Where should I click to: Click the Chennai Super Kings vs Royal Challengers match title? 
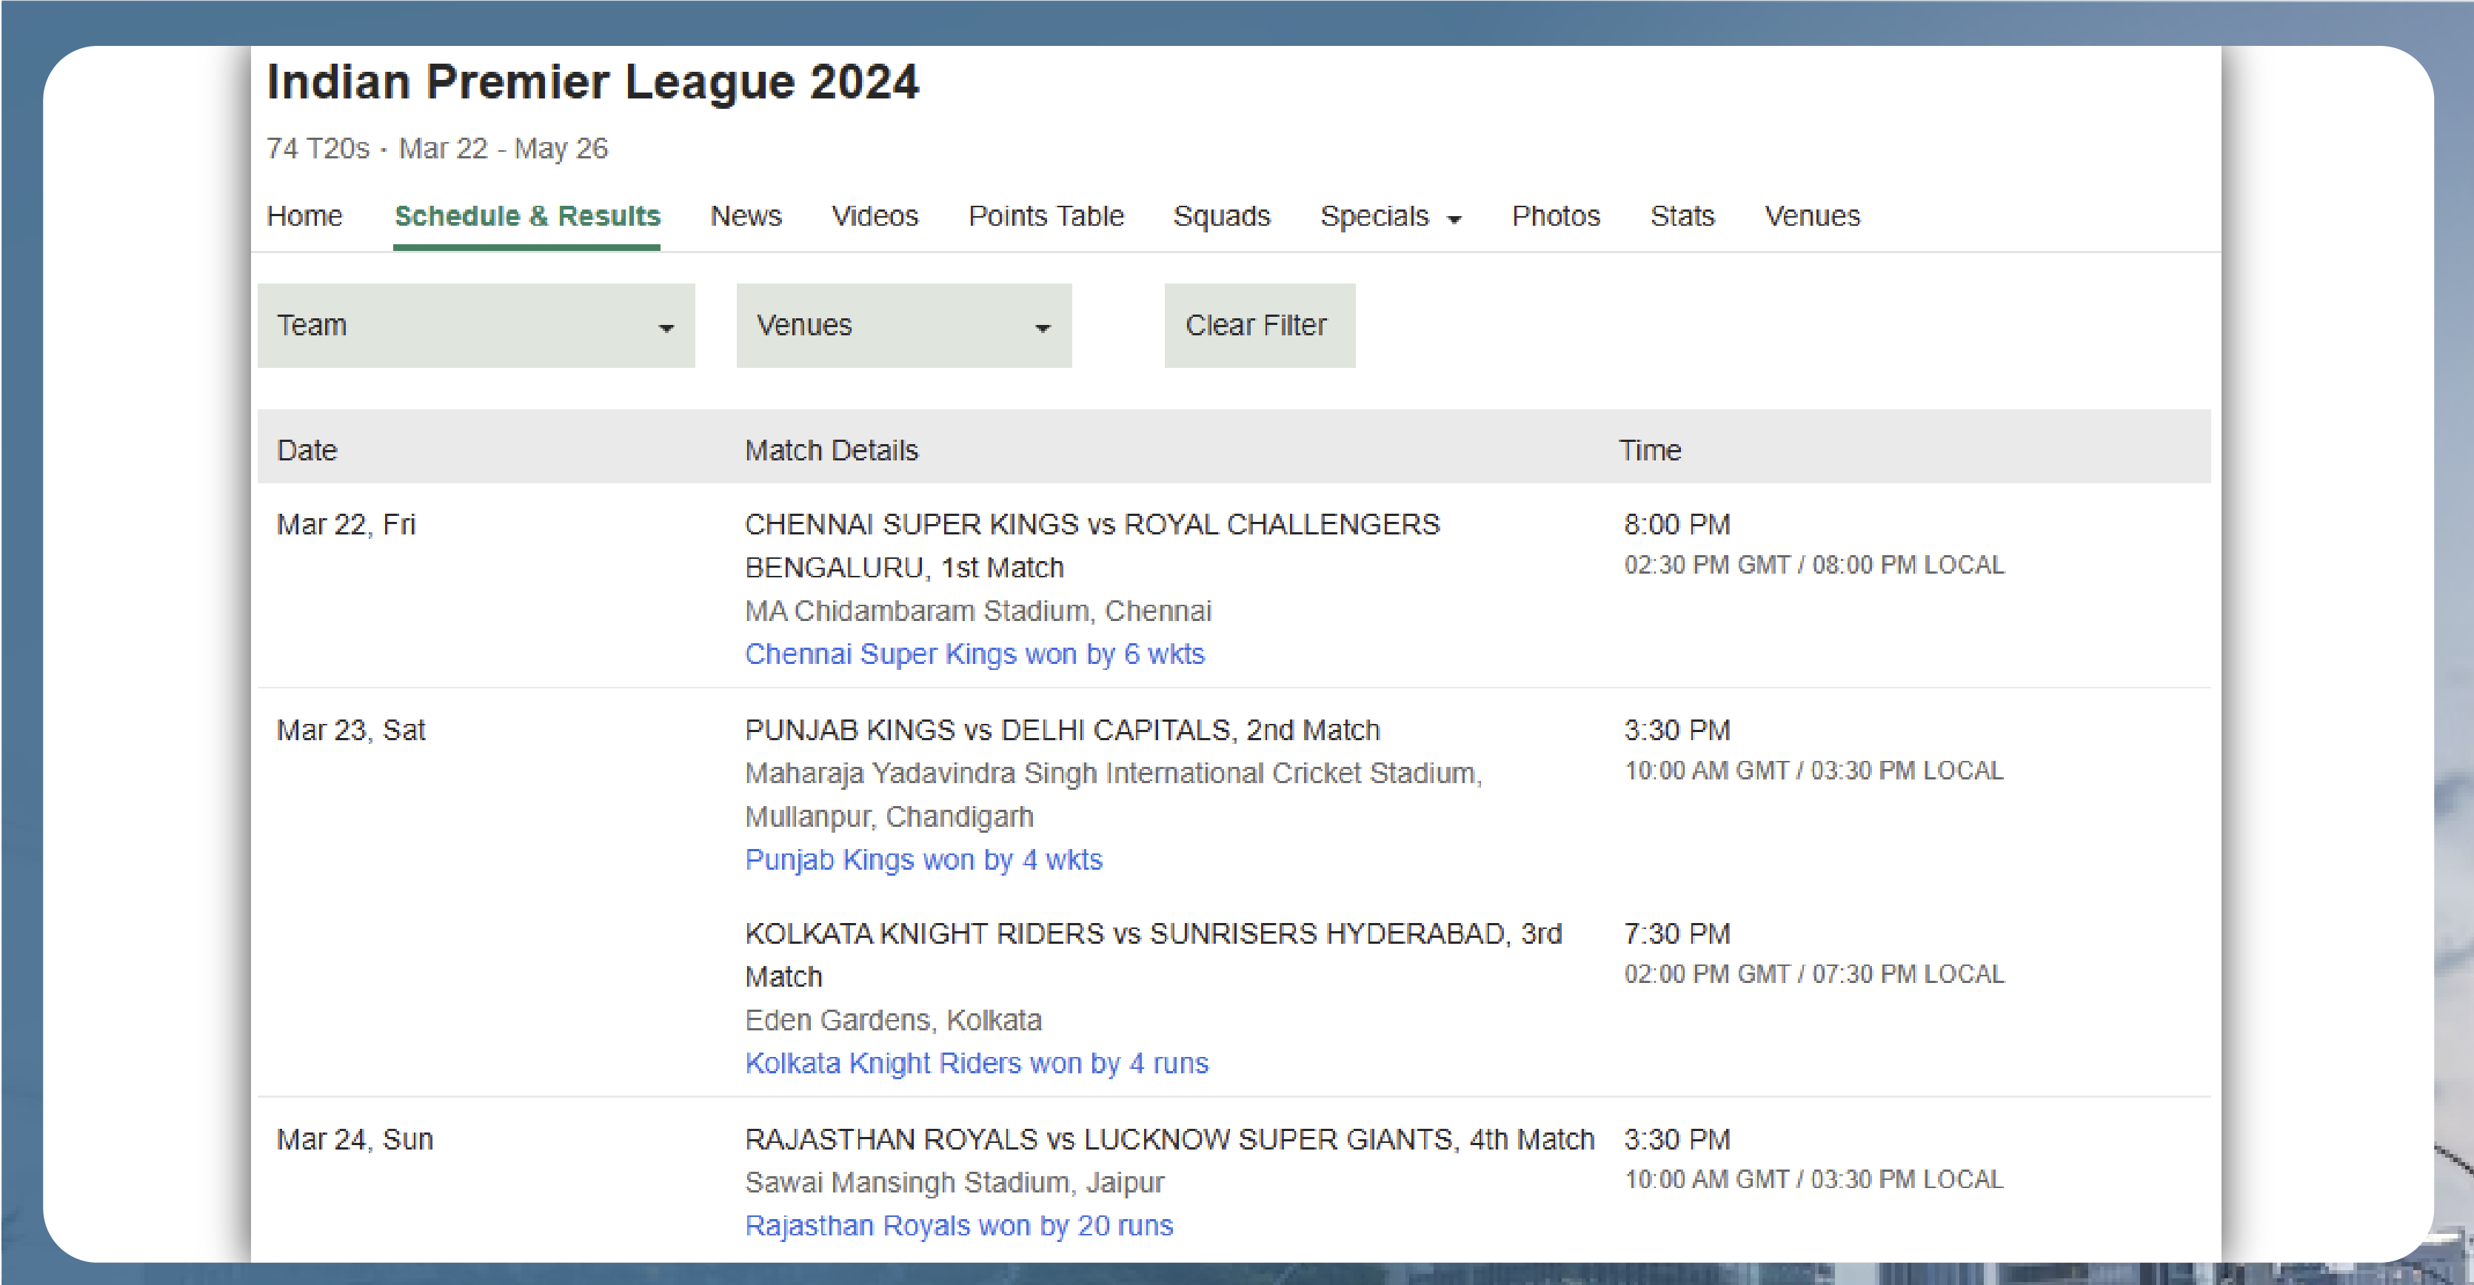pyautogui.click(x=1092, y=545)
